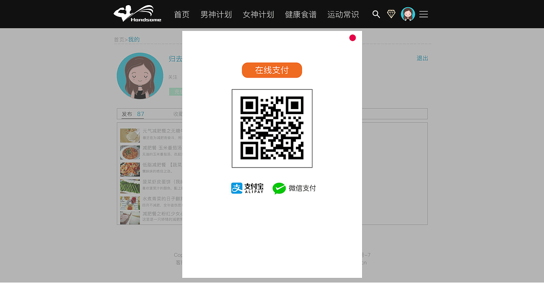Viewport: 544px width, 283px height.
Task: Click the 关注 label under username
Action: point(173,77)
